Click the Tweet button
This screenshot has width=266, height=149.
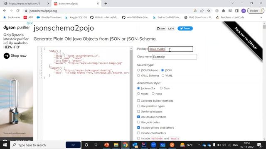[x=185, y=29]
